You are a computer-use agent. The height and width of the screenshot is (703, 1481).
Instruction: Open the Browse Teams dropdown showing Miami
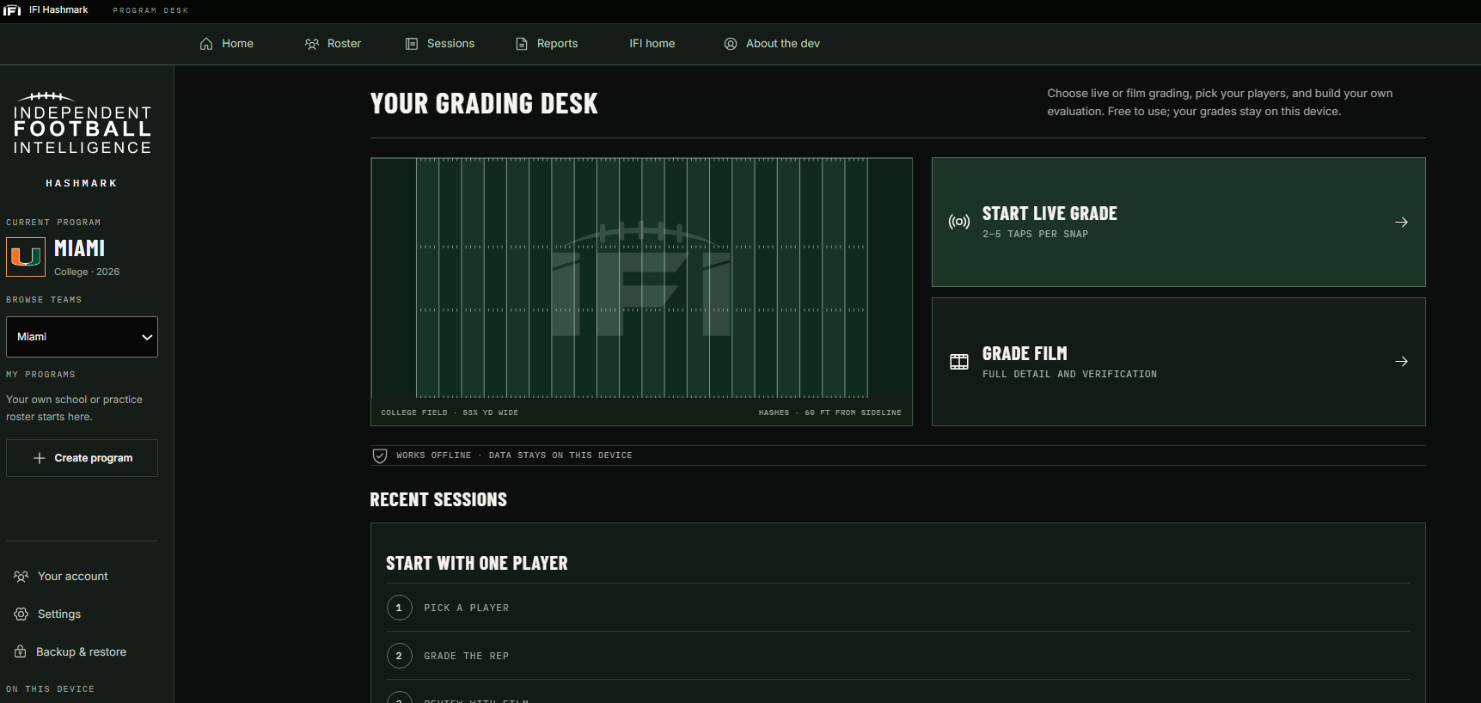(x=82, y=337)
